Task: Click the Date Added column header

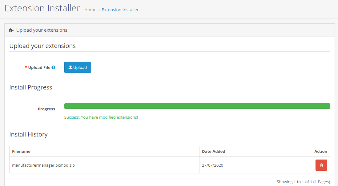Action: pos(239,151)
